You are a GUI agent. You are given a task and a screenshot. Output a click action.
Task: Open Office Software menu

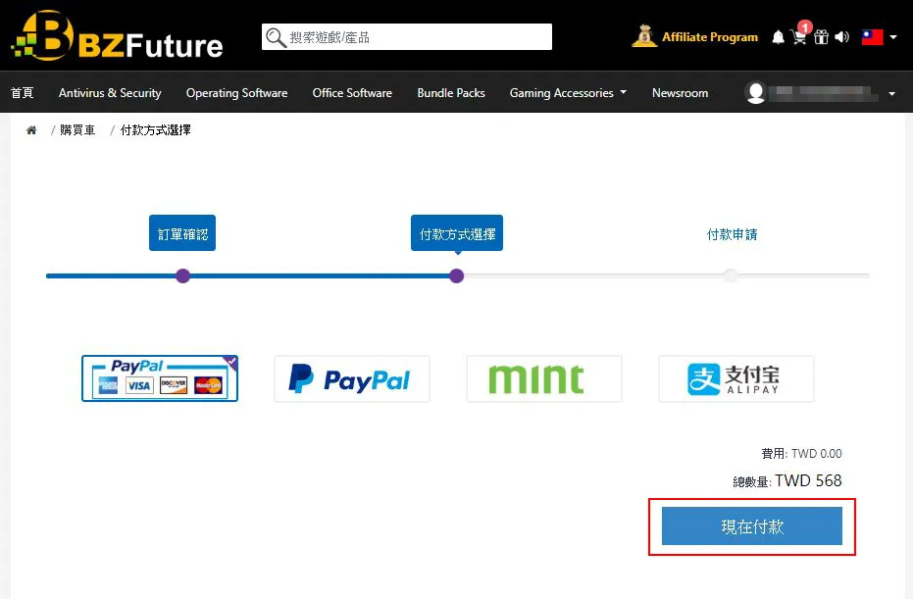coord(352,92)
